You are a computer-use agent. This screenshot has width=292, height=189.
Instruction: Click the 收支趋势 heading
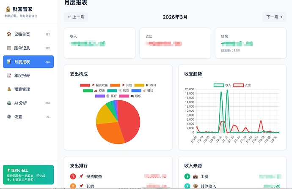point(193,74)
